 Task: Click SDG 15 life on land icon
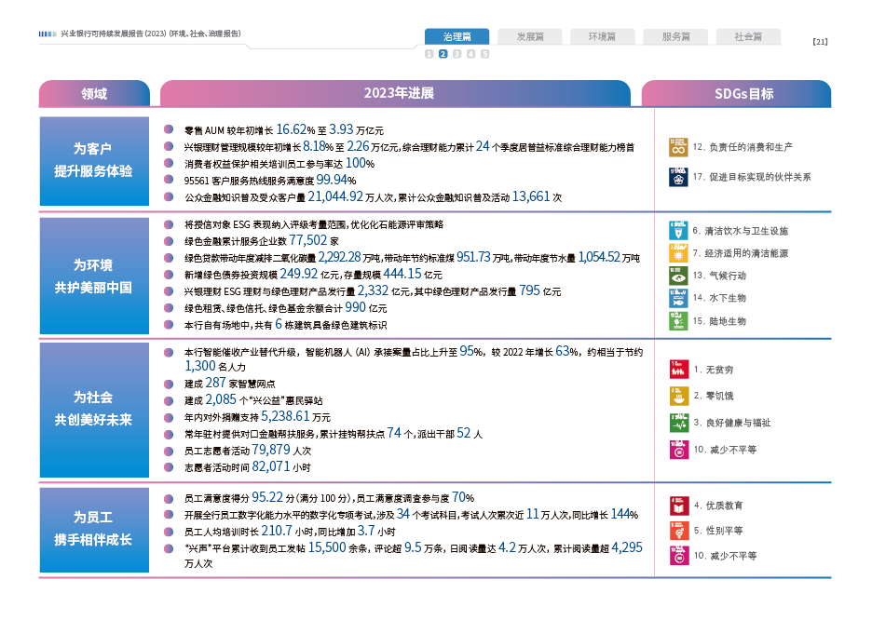click(677, 320)
